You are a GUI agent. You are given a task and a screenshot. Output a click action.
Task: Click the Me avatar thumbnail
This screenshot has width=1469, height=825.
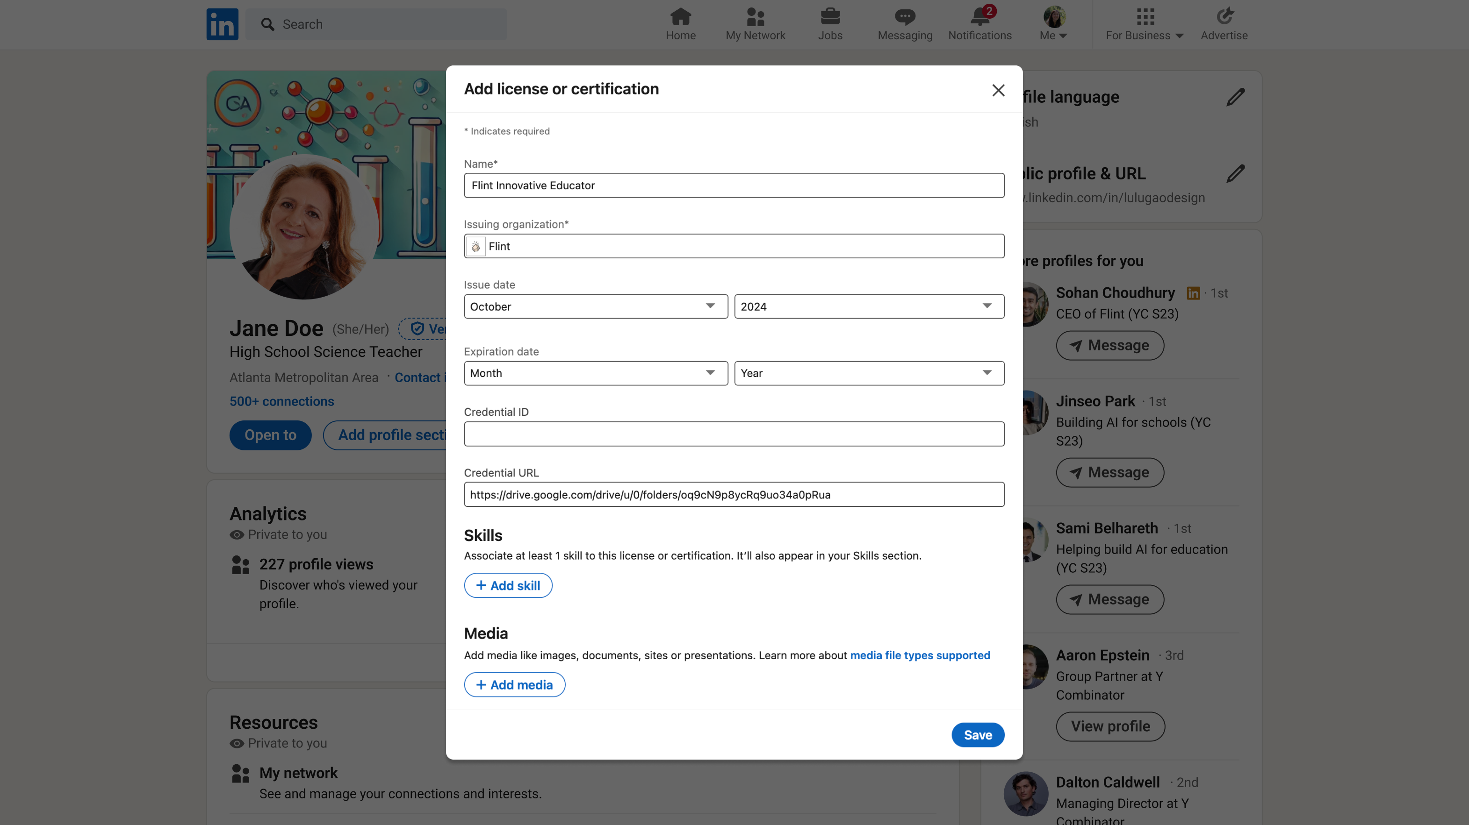(x=1054, y=16)
